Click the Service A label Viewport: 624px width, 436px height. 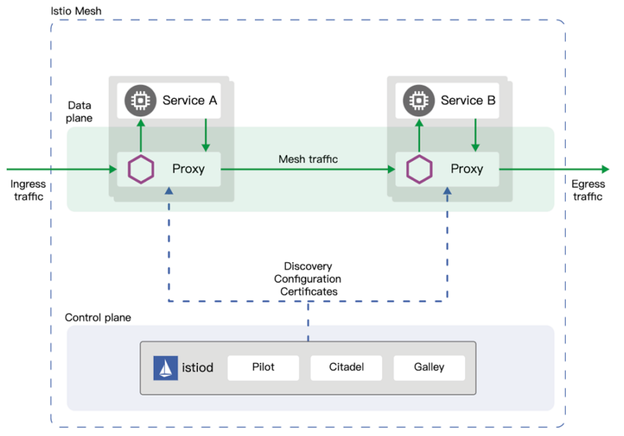pyautogui.click(x=189, y=100)
